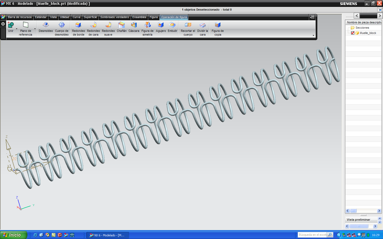Click Nombre de pieza descriptiva column header
The height and width of the screenshot is (239, 383).
pyautogui.click(x=364, y=22)
